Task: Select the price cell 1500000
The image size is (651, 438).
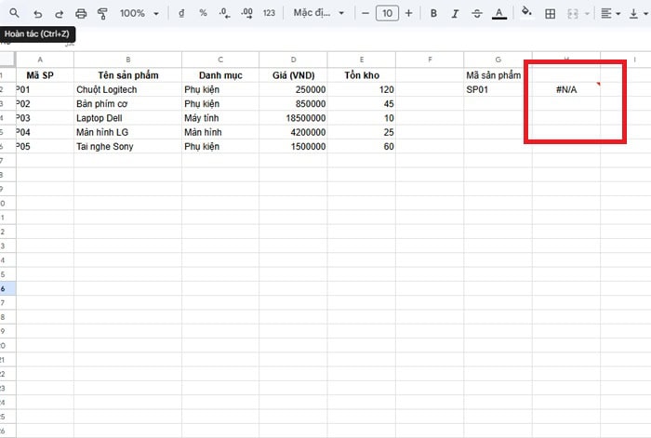Action: [x=294, y=146]
